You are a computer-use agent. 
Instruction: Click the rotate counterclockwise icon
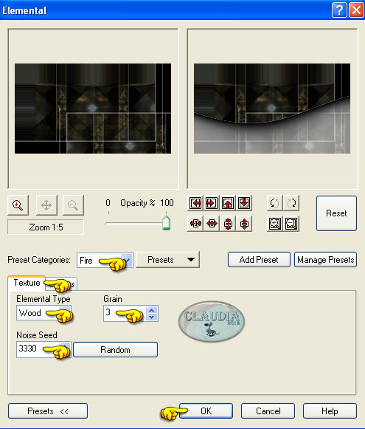click(274, 203)
